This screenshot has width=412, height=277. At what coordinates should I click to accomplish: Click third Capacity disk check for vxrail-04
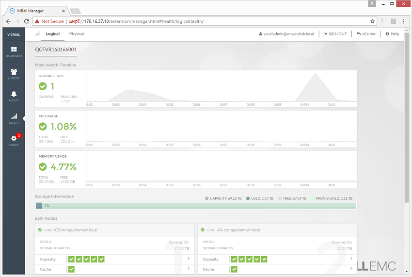tap(249, 260)
